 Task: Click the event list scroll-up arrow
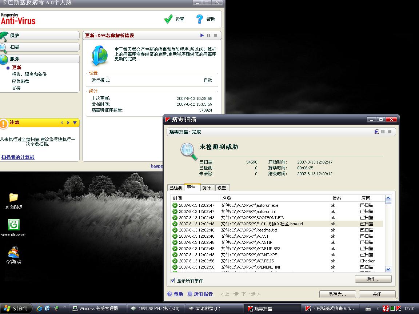pos(388,198)
